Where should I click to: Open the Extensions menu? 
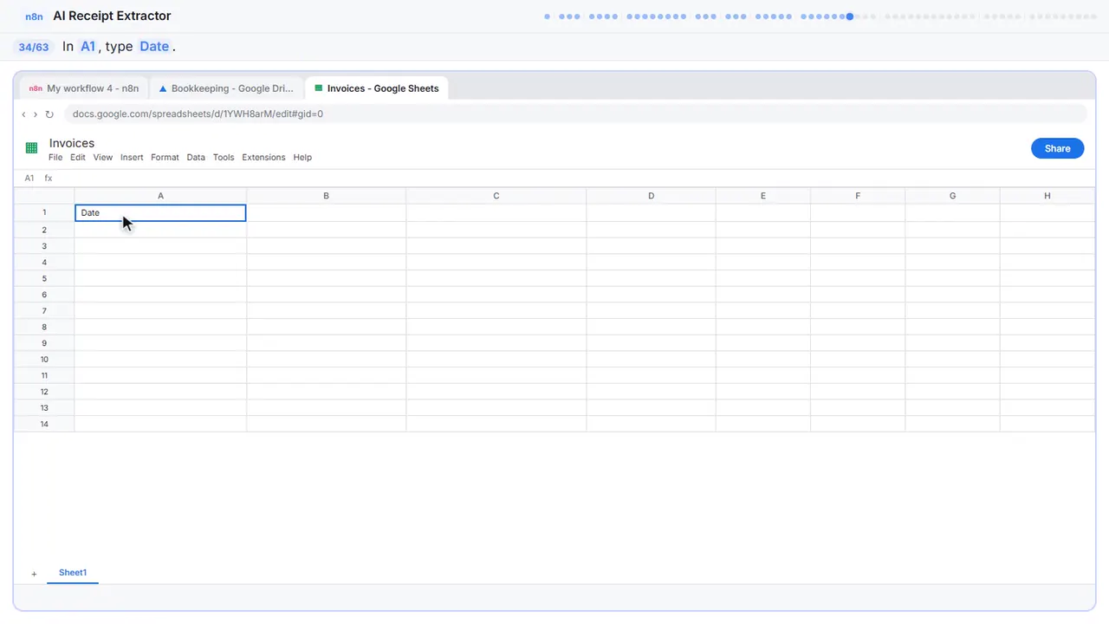click(263, 158)
